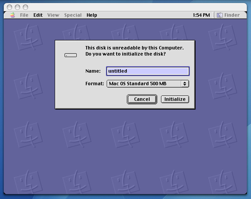Open the Apple menu
251x199 pixels.
13,15
